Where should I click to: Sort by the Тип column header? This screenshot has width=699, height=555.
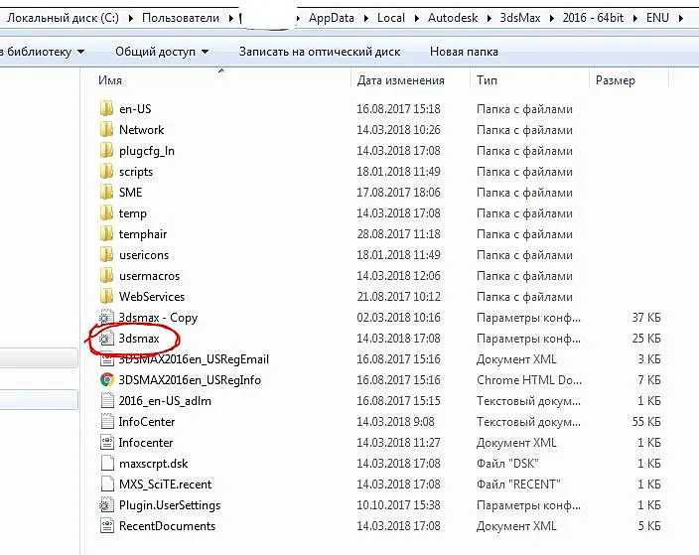(487, 80)
